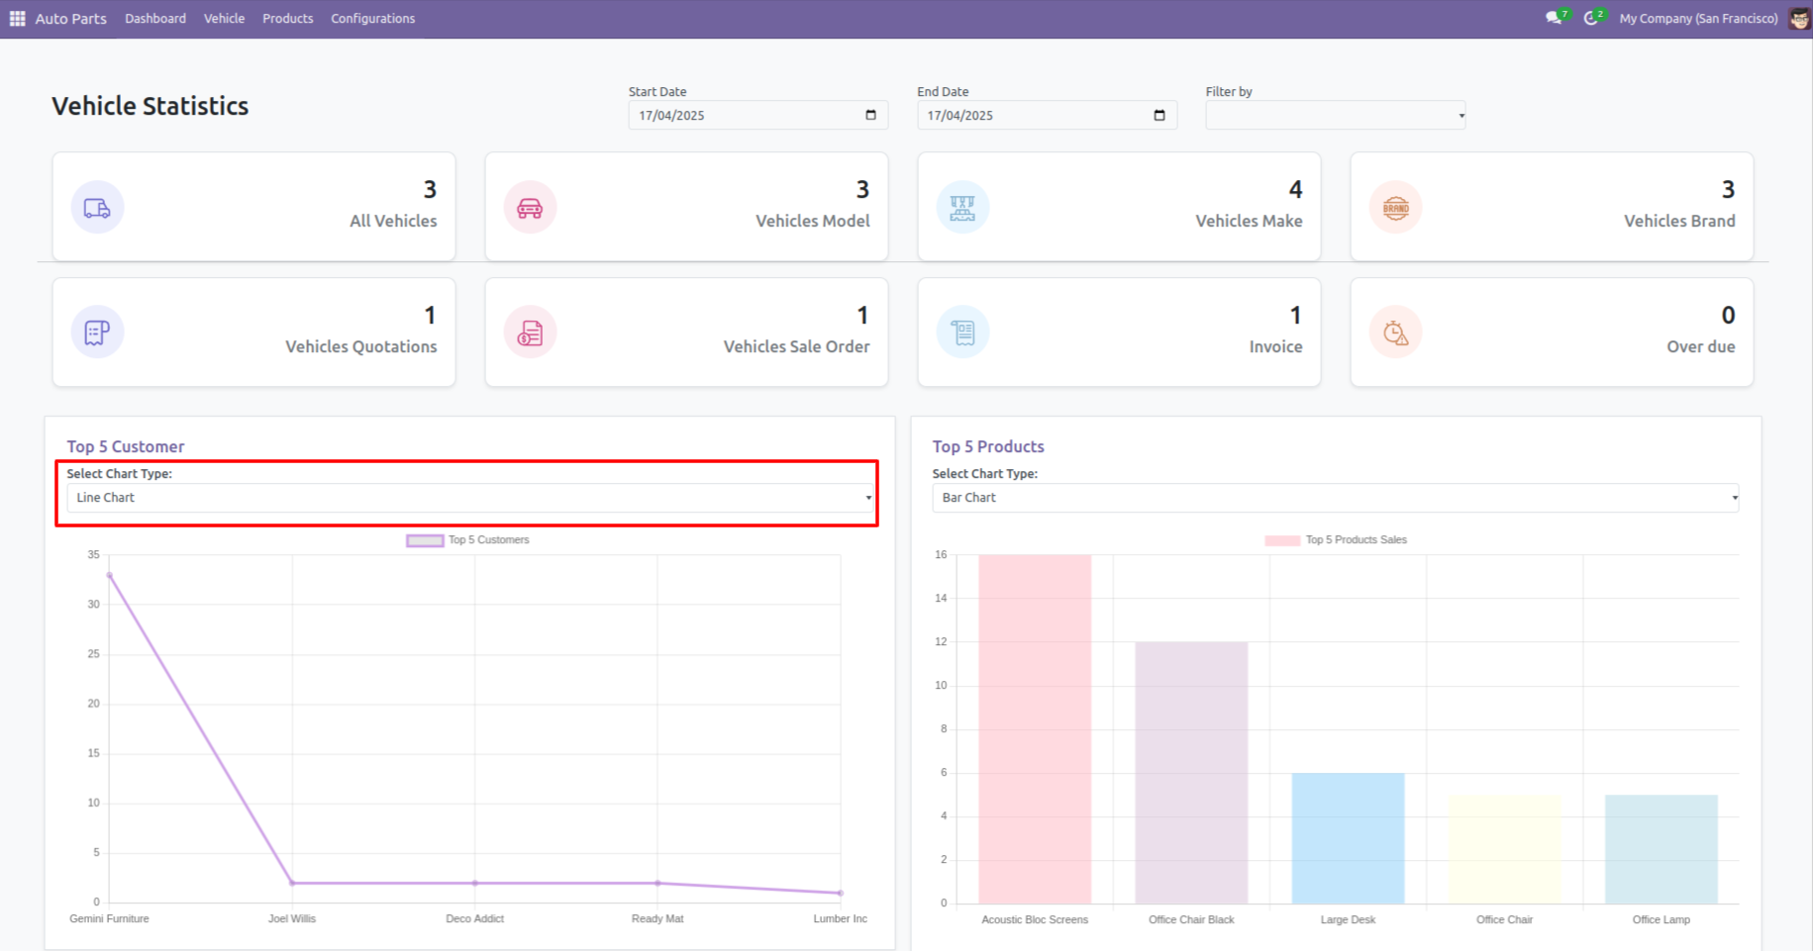The width and height of the screenshot is (1813, 951).
Task: Toggle Top 5 Products Sales legend
Action: [x=1336, y=540]
